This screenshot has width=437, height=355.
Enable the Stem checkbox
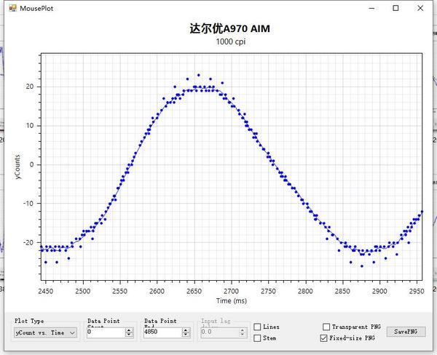pos(257,338)
